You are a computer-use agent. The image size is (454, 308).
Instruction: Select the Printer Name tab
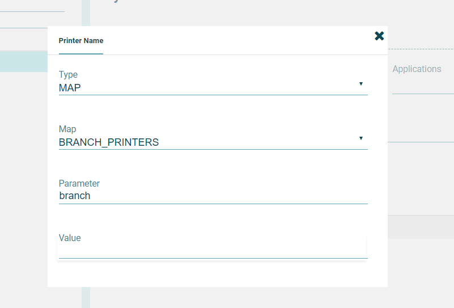click(81, 41)
